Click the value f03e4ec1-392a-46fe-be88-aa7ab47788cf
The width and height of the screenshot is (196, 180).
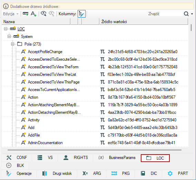[x=141, y=74]
